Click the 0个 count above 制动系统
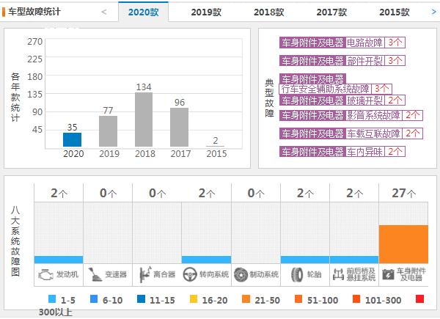This screenshot has width=440, height=319. (256, 193)
